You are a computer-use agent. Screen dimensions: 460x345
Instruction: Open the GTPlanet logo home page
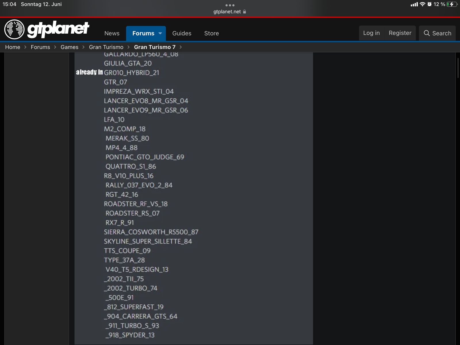point(47,29)
